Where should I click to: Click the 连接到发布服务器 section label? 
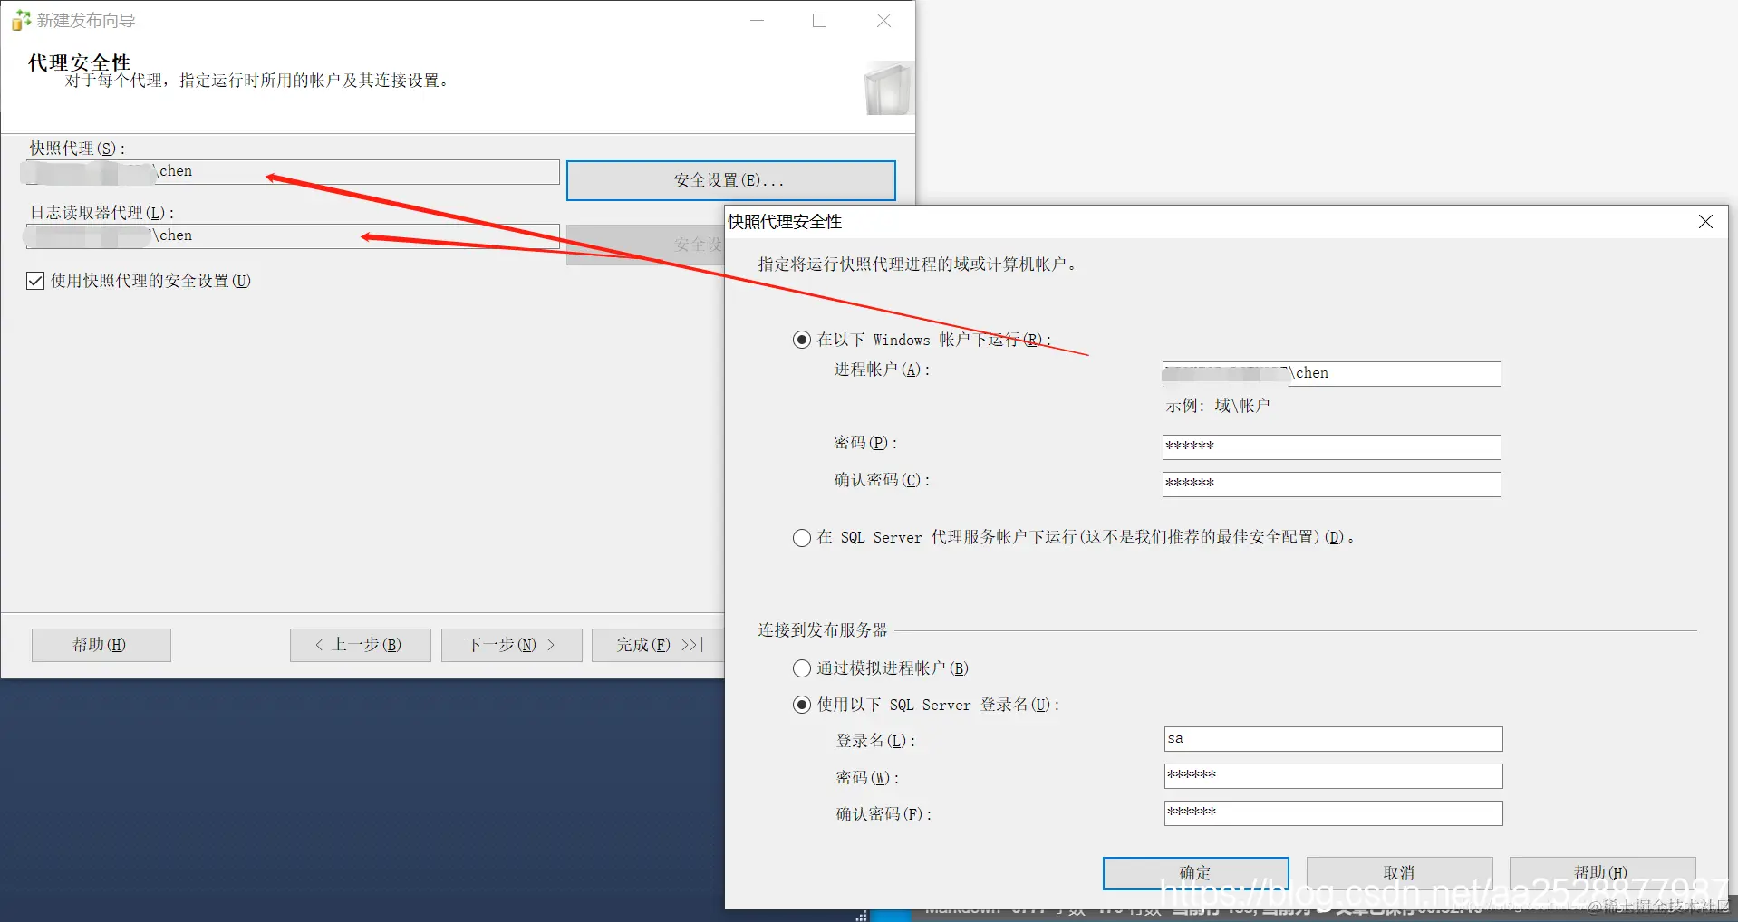[x=823, y=630]
